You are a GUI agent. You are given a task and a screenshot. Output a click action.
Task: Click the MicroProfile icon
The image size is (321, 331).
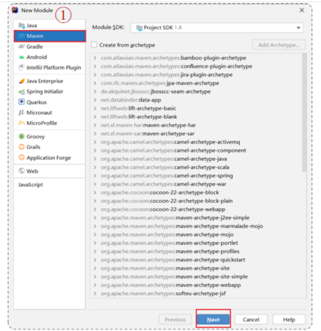(22, 123)
